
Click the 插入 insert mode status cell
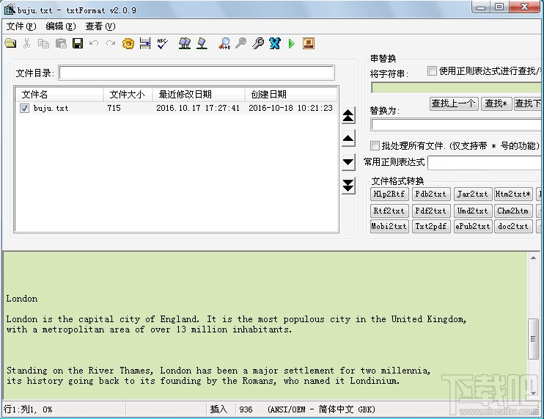click(218, 409)
